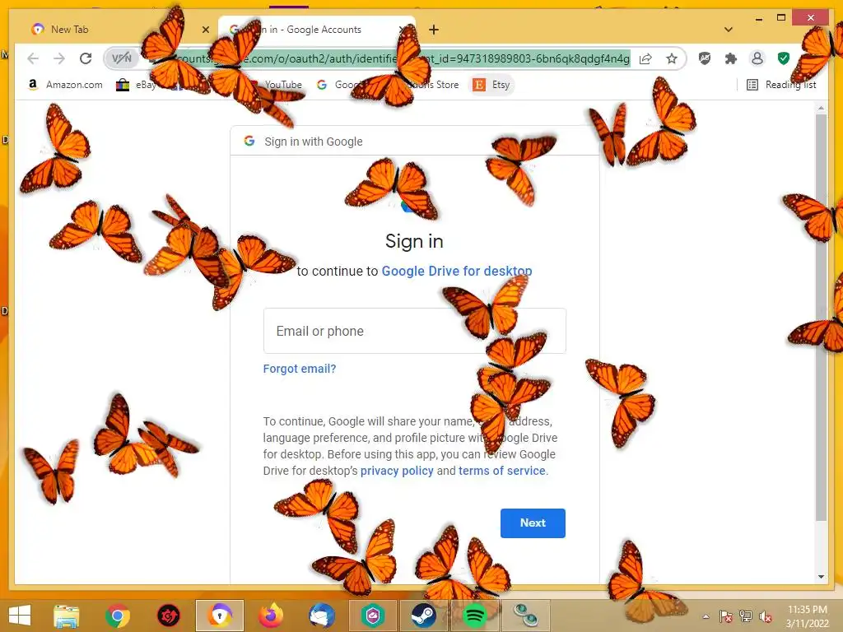Open the network tray icon
Screen dimensions: 843x632
point(746,616)
